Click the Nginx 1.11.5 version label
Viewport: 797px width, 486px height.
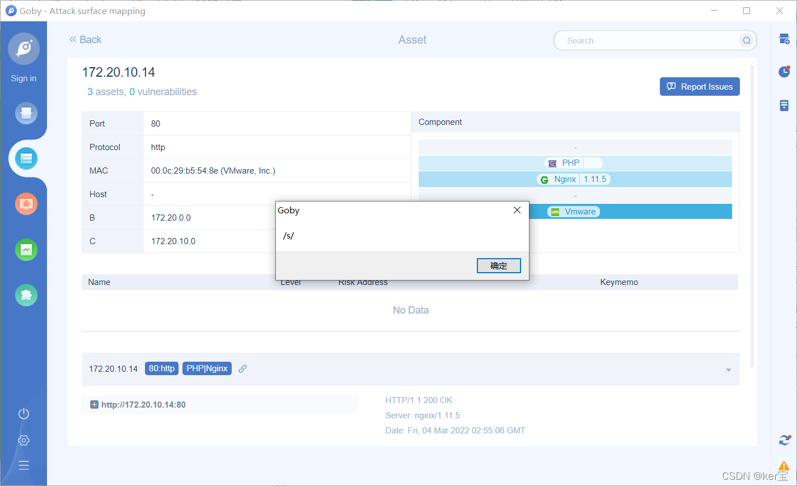(595, 179)
